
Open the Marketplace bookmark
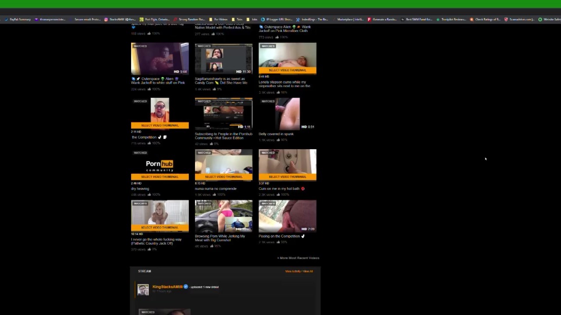click(x=350, y=19)
